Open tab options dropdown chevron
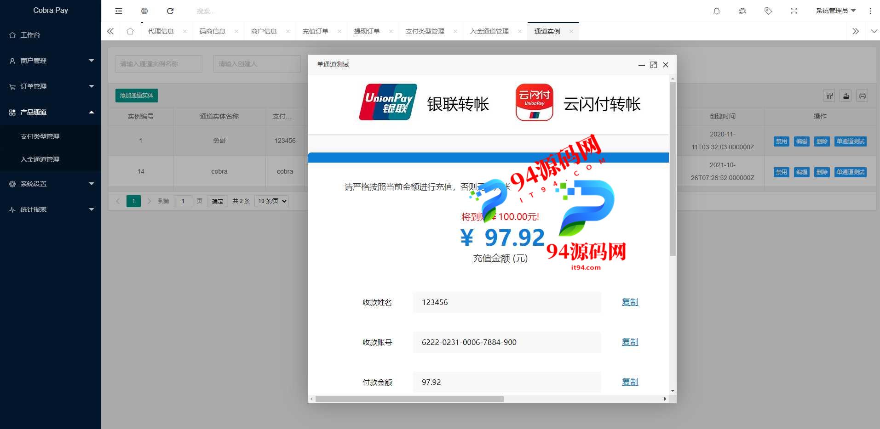This screenshot has height=429, width=880. pos(874,31)
